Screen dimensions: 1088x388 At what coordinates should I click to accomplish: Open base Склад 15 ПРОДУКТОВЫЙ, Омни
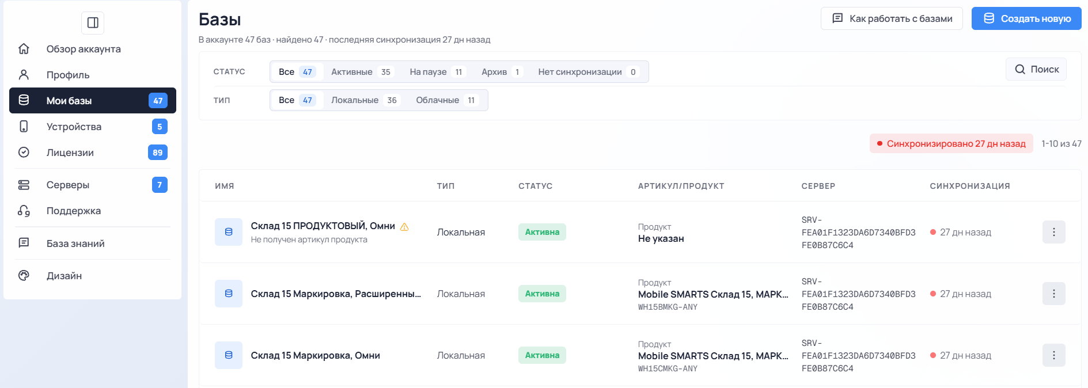click(x=323, y=226)
